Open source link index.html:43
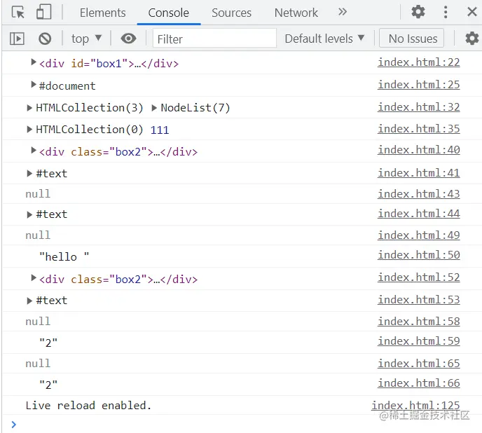 419,194
